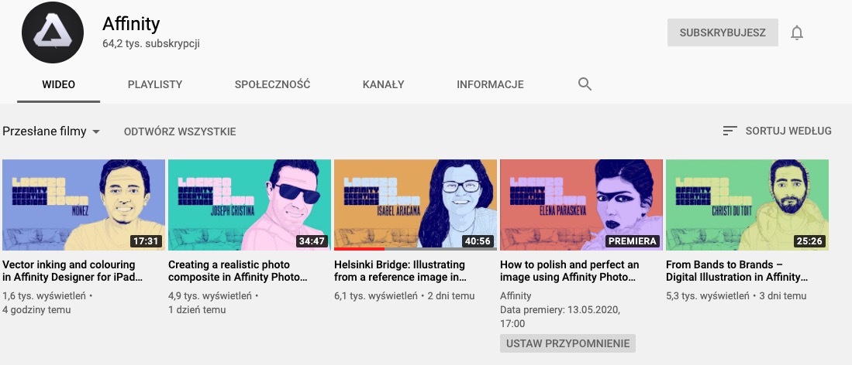
Task: Click the 1,6 tys. wyświetleń text
Action: (x=44, y=296)
